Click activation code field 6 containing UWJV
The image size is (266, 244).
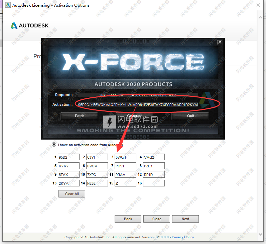click(97, 166)
